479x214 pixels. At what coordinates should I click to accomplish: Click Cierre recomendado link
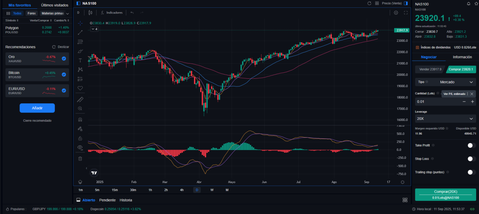coord(37,121)
